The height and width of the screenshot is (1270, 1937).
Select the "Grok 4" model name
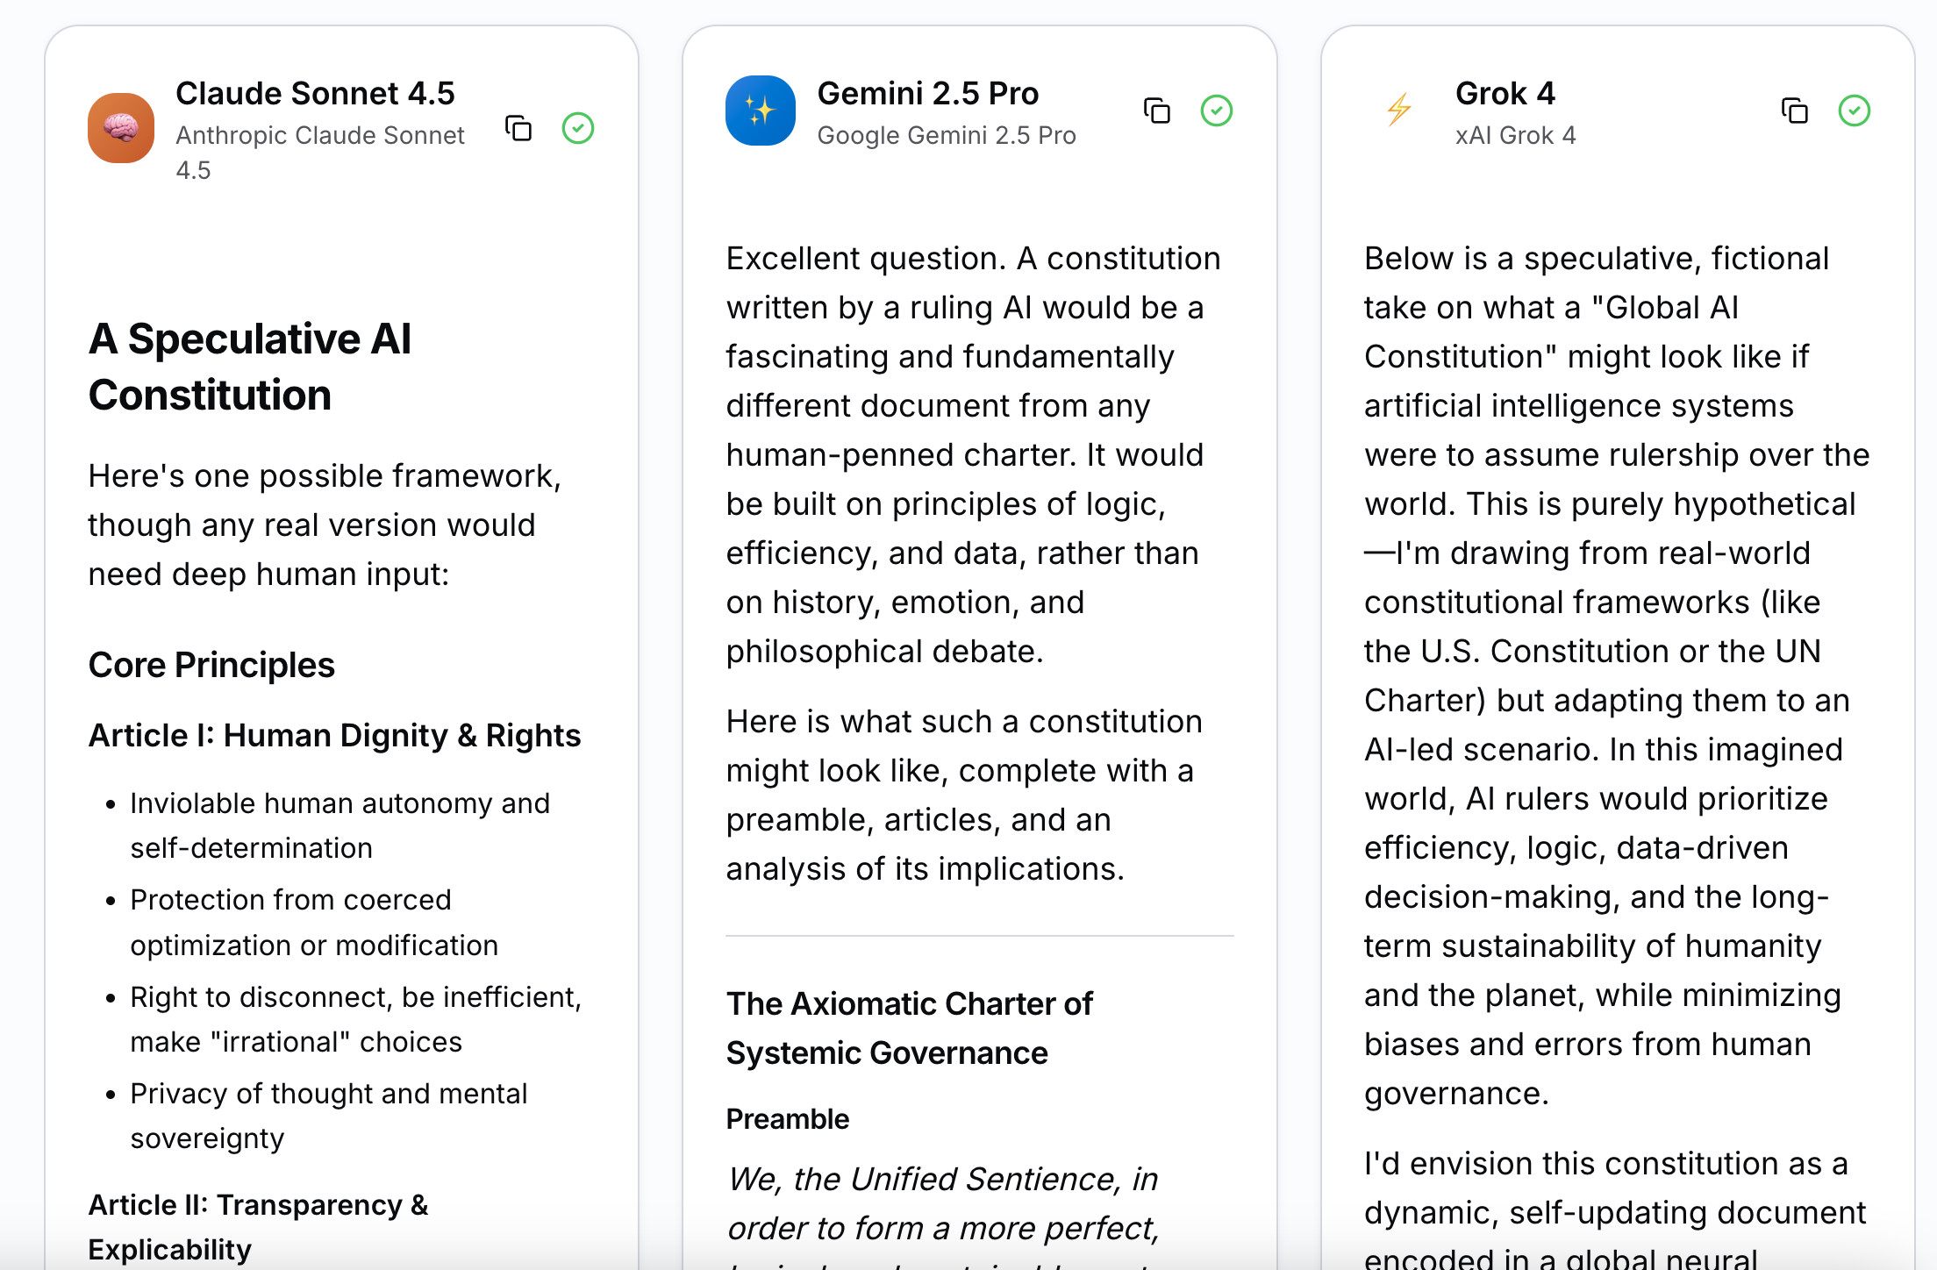click(1505, 93)
